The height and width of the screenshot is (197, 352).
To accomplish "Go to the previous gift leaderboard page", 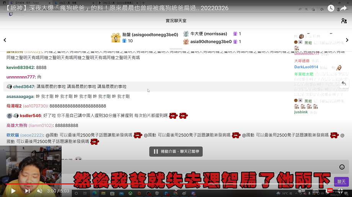I will click(5, 40).
